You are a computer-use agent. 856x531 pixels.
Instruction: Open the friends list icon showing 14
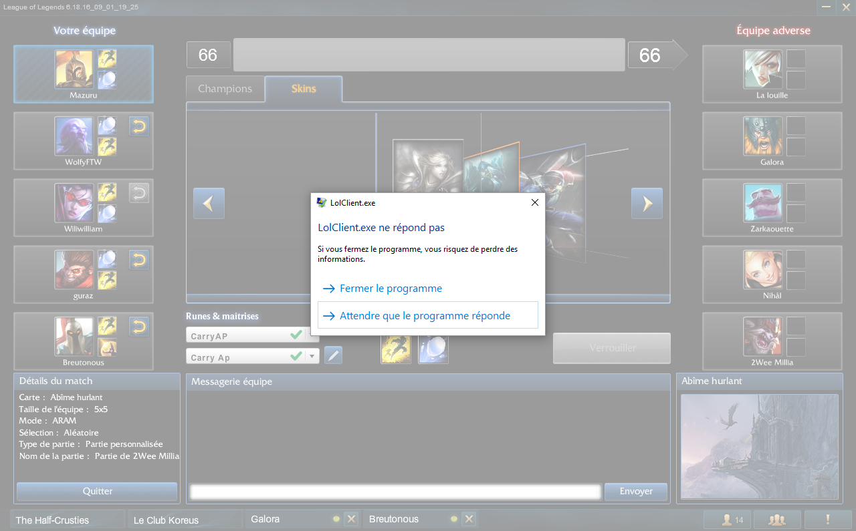click(x=727, y=520)
